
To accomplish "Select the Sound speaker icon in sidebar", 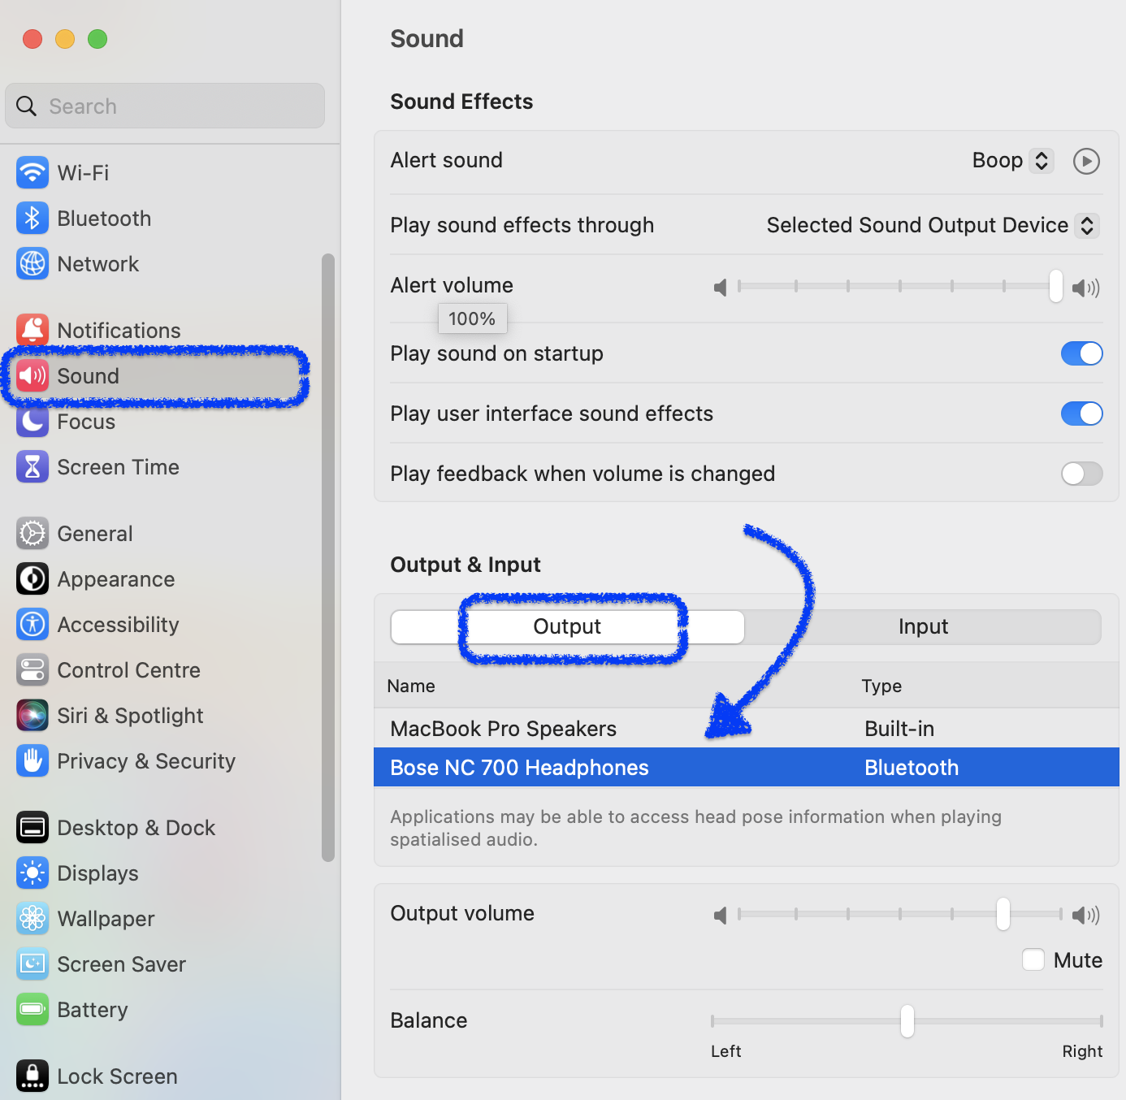I will 32,376.
